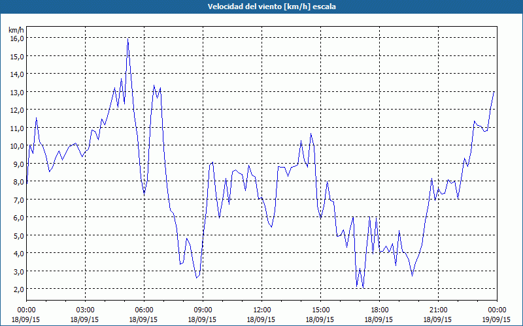Viewport: 523px width, 326px height.
Task: Click the 5,0 y-axis value
Action: coord(18,235)
